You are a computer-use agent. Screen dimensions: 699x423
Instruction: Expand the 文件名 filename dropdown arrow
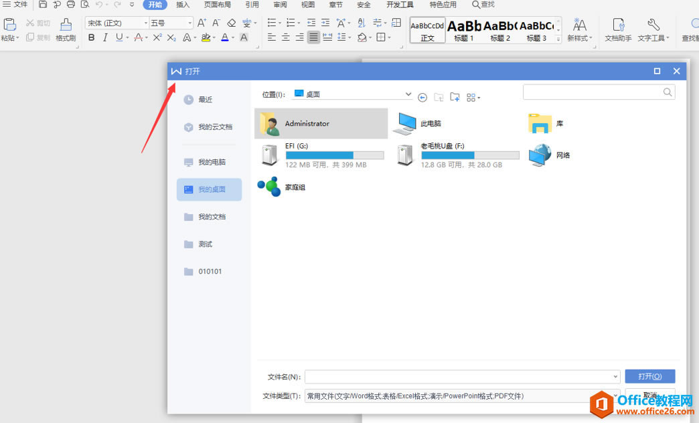(615, 377)
